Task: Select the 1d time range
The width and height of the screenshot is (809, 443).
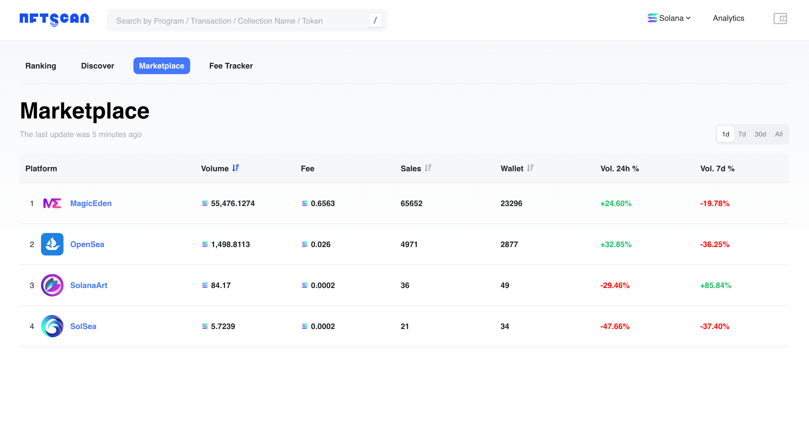Action: pyautogui.click(x=726, y=134)
